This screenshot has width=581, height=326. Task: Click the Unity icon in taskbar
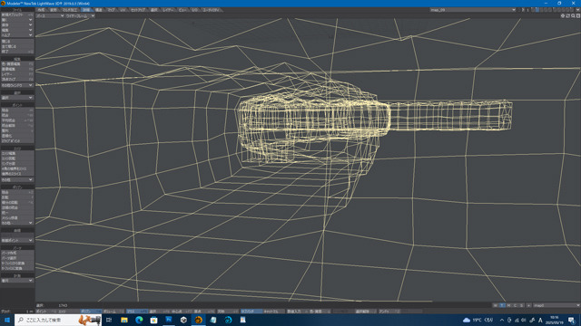(x=183, y=320)
